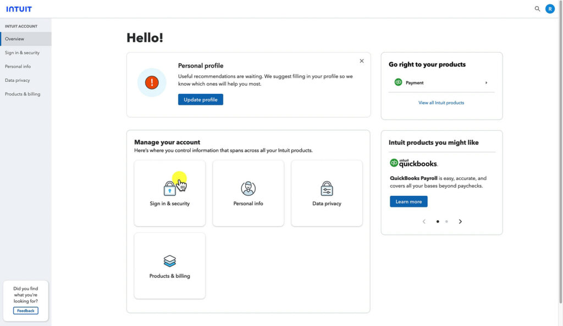
Task: Dismiss the Personal profile card with the X
Action: [x=361, y=61]
